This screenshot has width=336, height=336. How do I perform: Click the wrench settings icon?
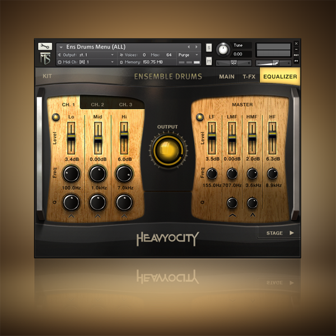pos(45,46)
